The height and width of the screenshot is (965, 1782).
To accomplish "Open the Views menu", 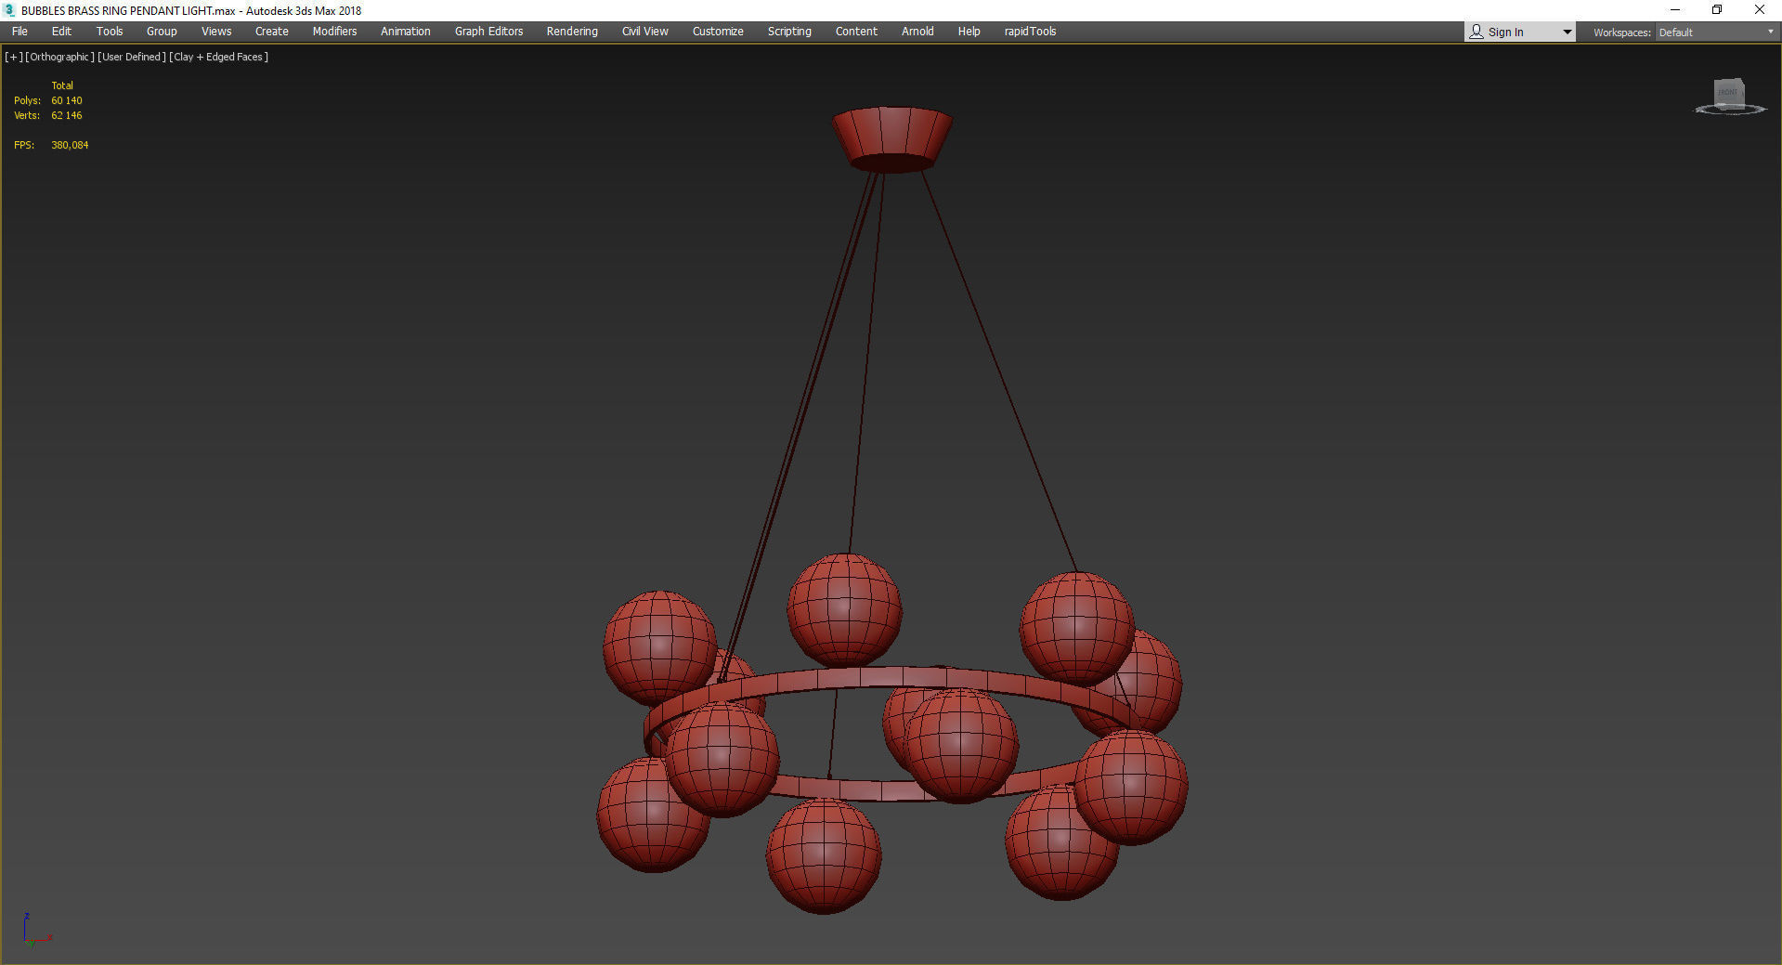I will 216,32.
